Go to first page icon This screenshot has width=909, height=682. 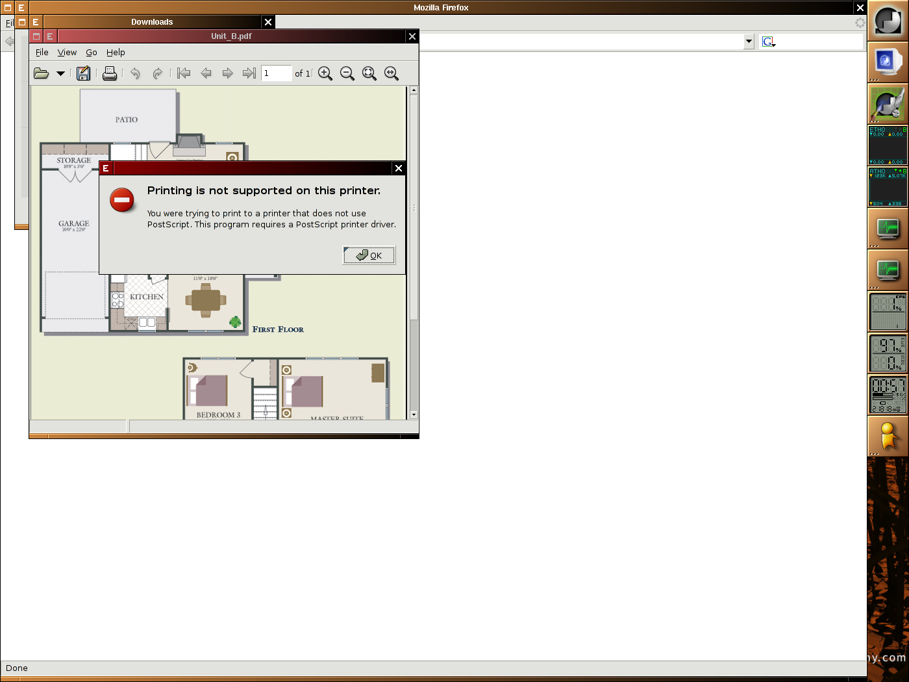pos(184,73)
